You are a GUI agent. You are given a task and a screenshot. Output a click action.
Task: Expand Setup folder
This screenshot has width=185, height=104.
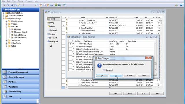coord(6,46)
